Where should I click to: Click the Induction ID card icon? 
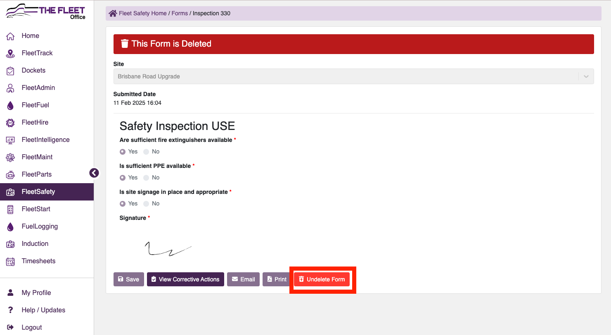point(11,244)
